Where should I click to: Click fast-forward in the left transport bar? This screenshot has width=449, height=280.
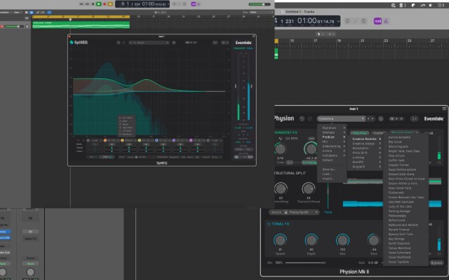coord(87,4)
